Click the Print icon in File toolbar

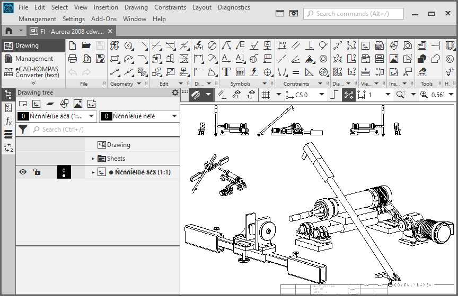(73, 59)
